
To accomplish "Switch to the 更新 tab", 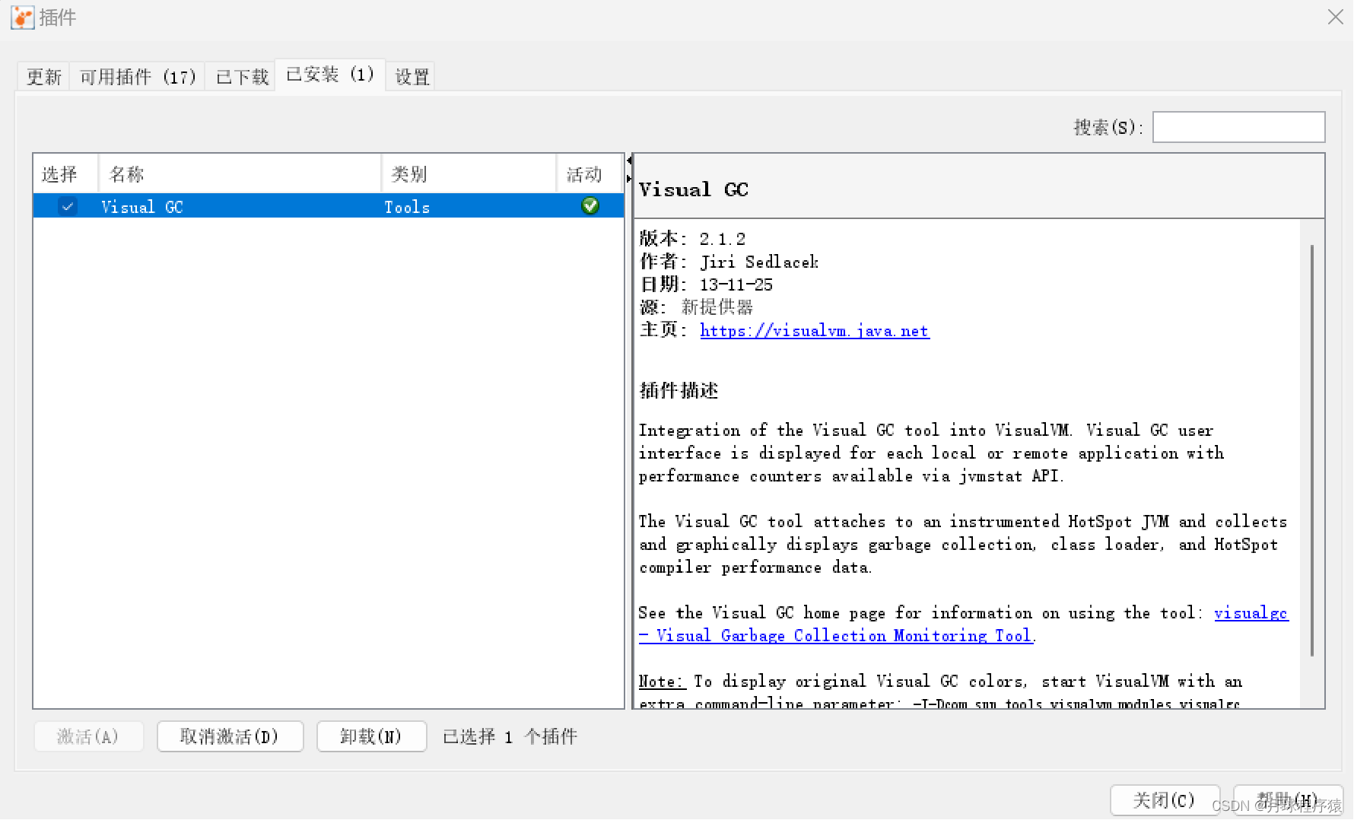I will pos(43,77).
